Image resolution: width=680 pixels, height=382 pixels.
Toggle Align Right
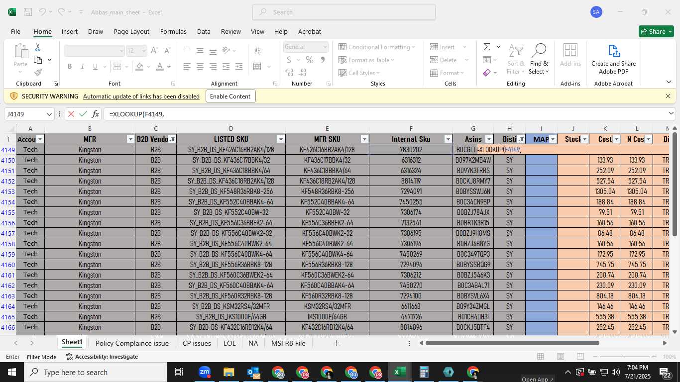[213, 66]
